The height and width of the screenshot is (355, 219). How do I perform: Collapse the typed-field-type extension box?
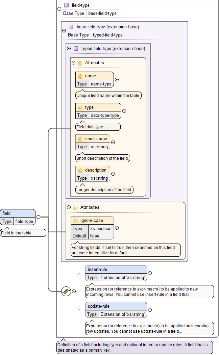pyautogui.click(x=69, y=48)
